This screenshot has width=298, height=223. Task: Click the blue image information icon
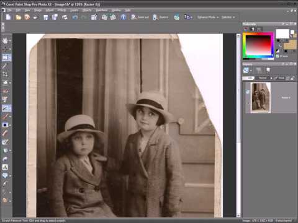tap(123, 17)
